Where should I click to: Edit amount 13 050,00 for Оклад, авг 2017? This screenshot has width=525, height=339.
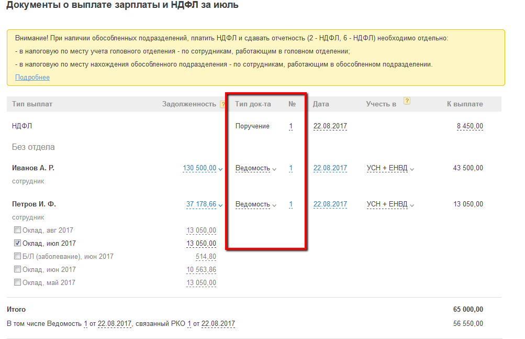point(201,231)
